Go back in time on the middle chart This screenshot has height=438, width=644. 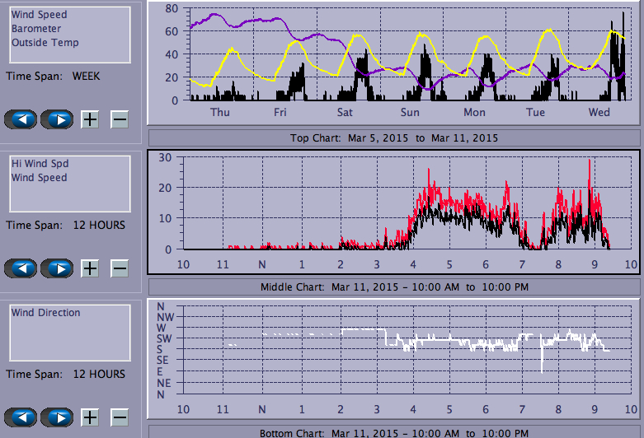click(x=21, y=268)
